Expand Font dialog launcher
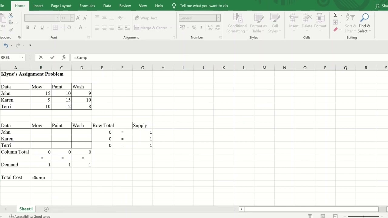Screen dimensions: 388x218 (x=89, y=38)
